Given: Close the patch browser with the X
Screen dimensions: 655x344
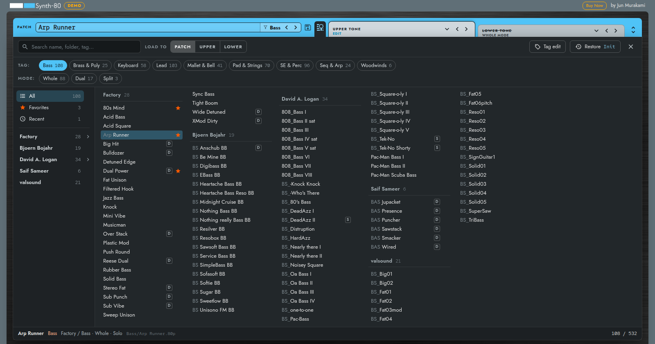Looking at the screenshot, I should tap(631, 47).
